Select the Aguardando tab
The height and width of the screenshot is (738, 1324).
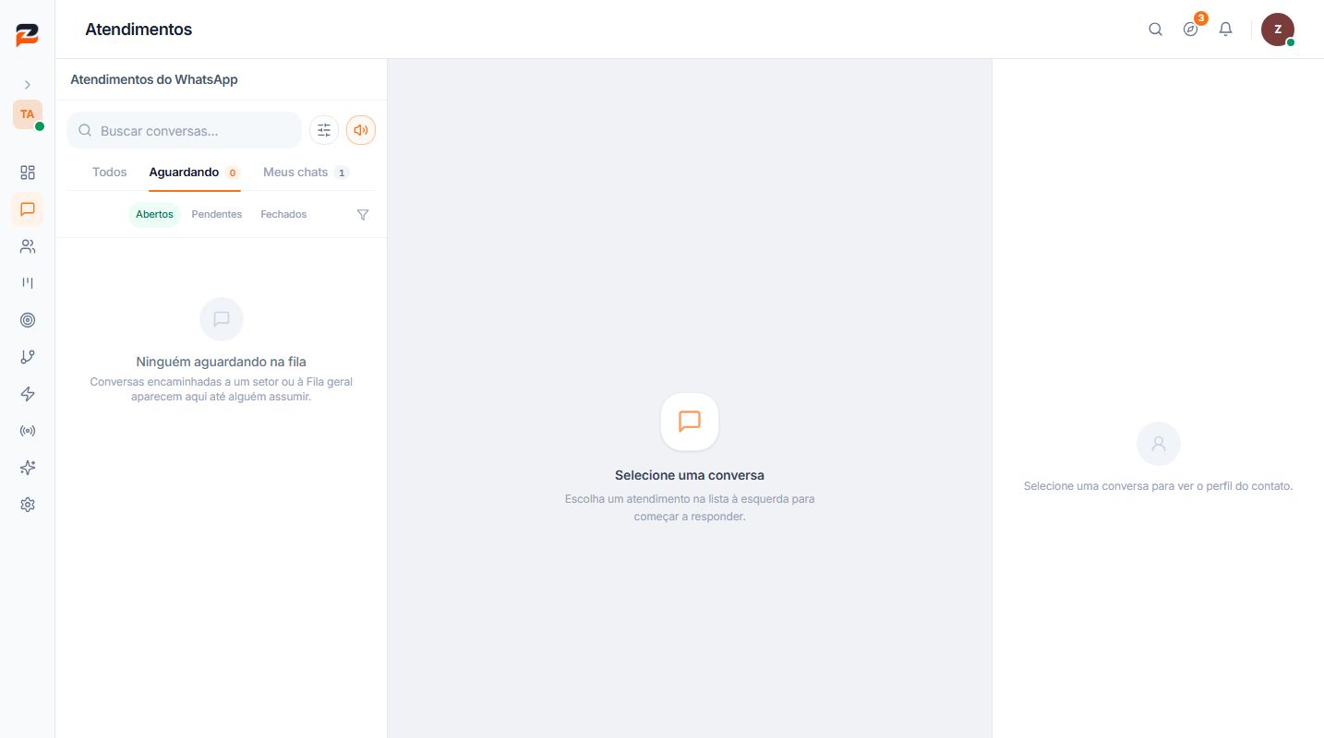[x=195, y=173]
